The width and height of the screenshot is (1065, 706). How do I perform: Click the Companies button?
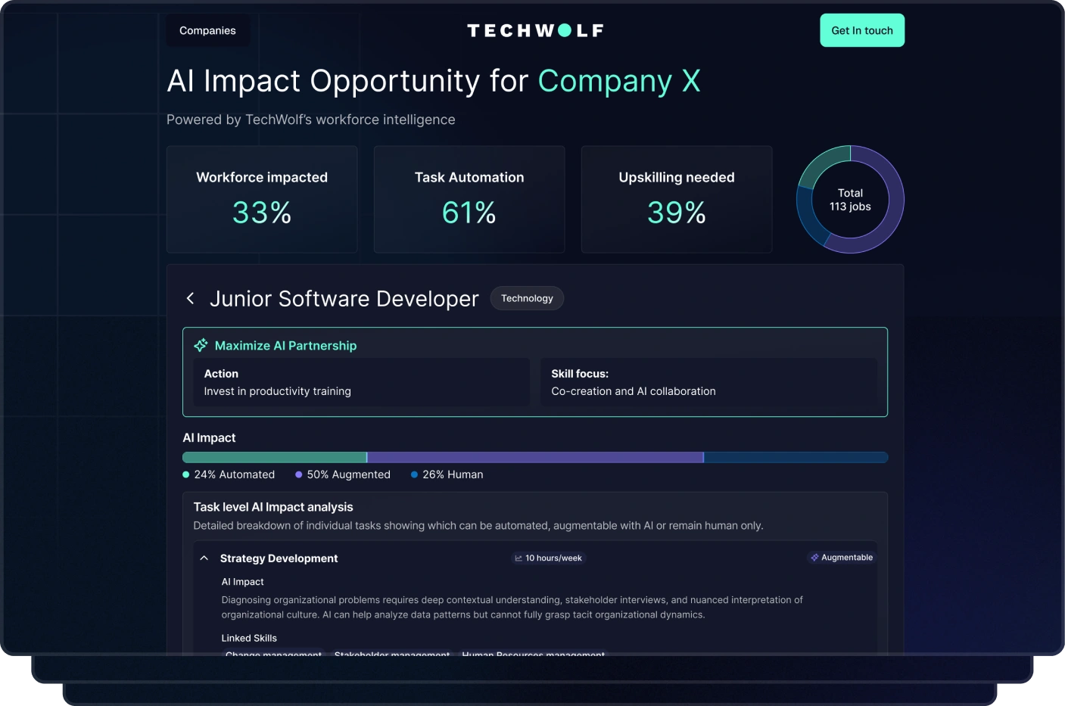[x=207, y=30]
